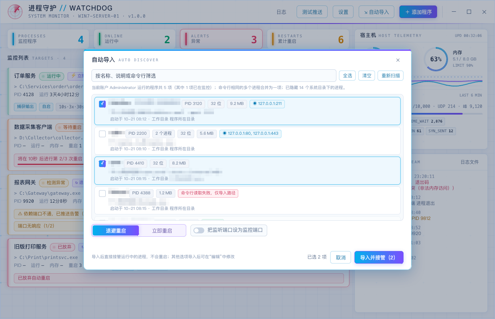Click the 8.2 MB memory tag
Image resolution: width=495 pixels, height=319 pixels.
179,163
